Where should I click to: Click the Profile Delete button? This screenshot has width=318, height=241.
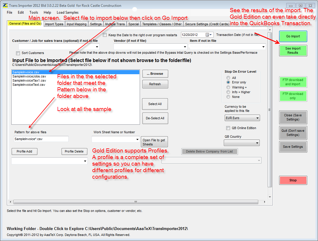[74, 151]
